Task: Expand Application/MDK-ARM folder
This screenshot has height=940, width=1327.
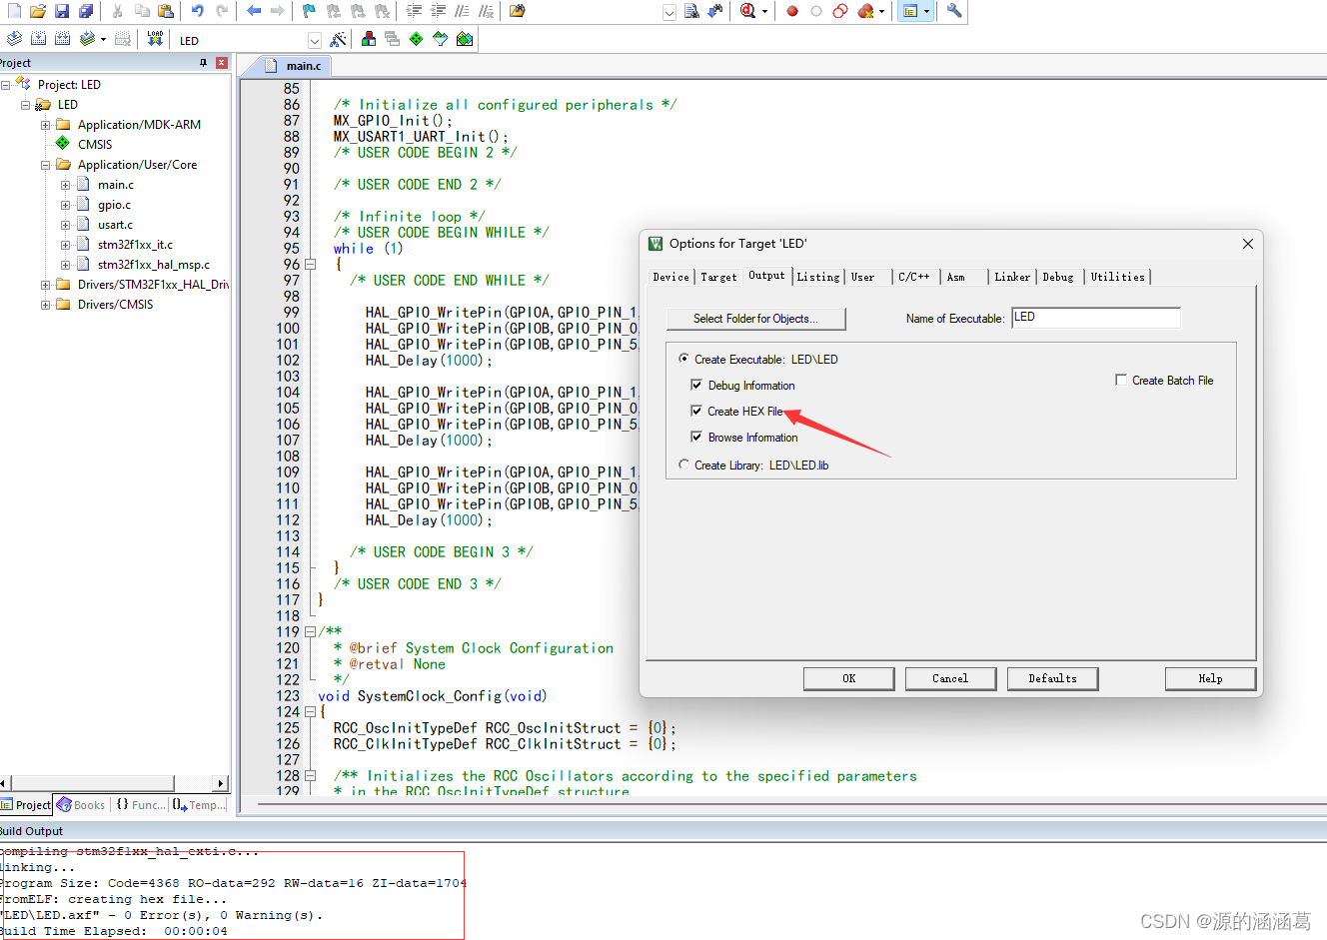Action: coord(45,125)
